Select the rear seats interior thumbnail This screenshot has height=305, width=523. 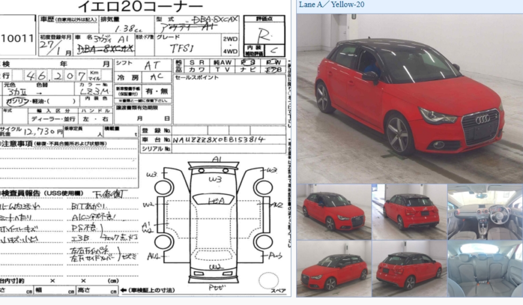[485, 269]
